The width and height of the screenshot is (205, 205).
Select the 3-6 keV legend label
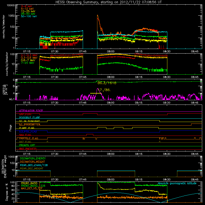[27, 6]
